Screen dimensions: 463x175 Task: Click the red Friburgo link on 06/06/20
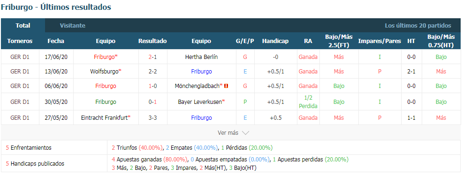106,86
